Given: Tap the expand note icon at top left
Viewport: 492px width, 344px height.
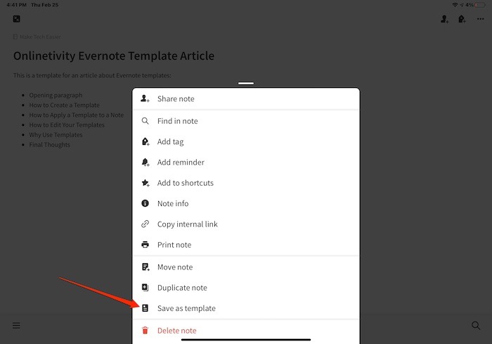Looking at the screenshot, I should tap(17, 19).
